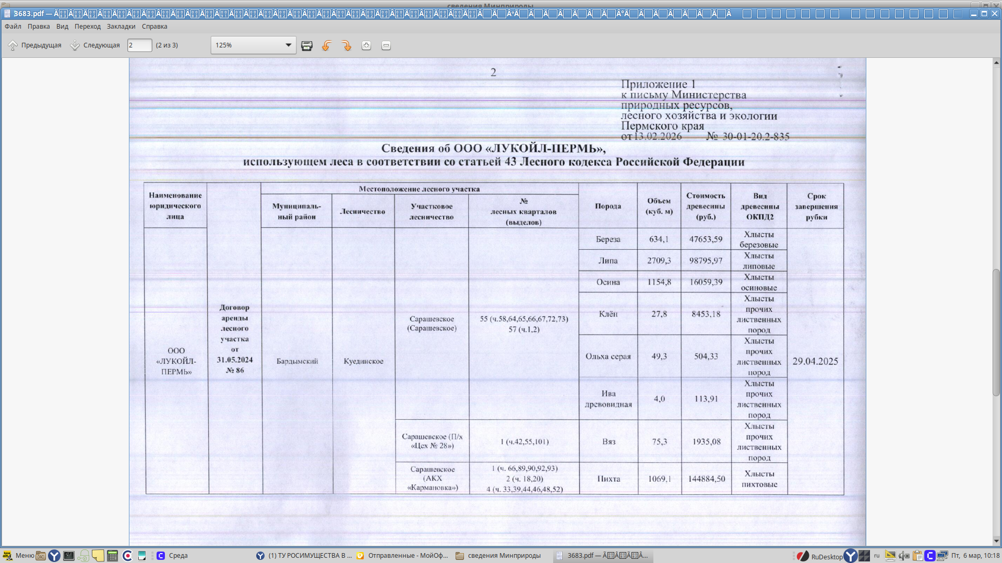Image resolution: width=1002 pixels, height=563 pixels.
Task: Open the workspace switcher in the tray
Action: [864, 556]
